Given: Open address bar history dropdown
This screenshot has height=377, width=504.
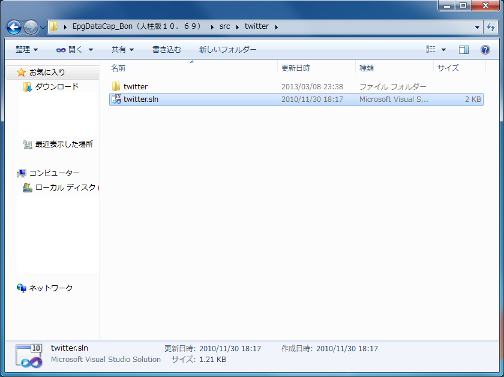Looking at the screenshot, I should tap(478, 28).
